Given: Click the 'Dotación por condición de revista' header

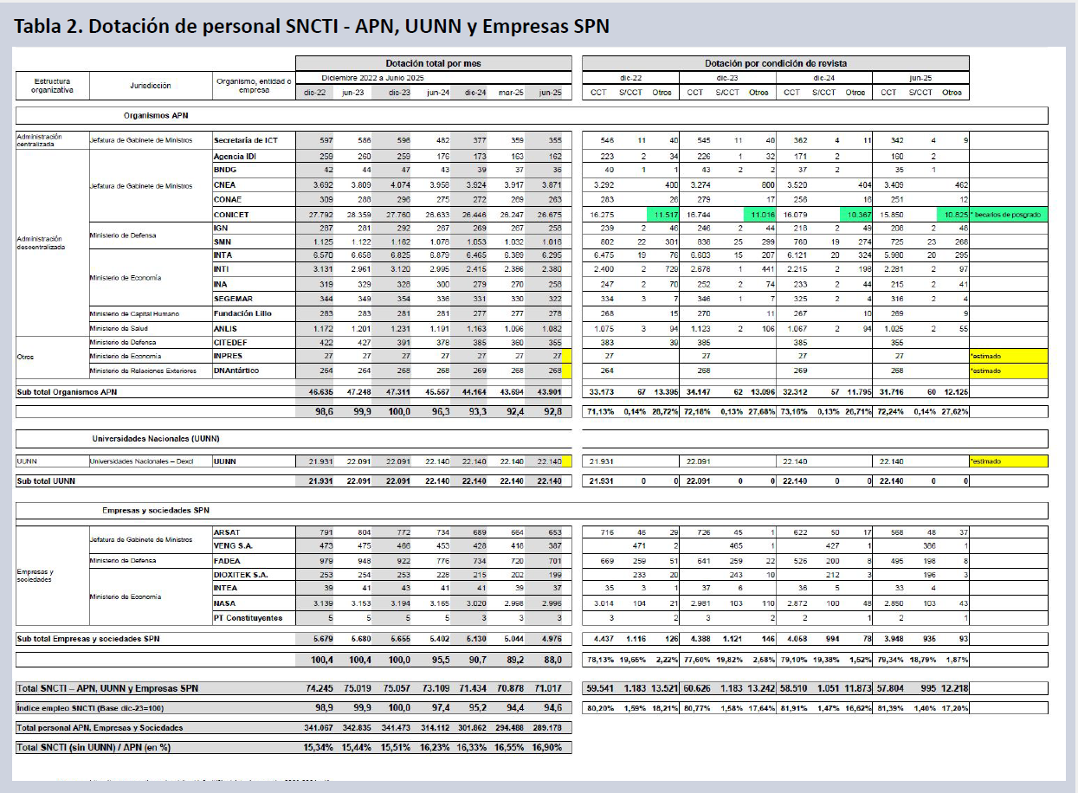Looking at the screenshot, I should pos(775,63).
